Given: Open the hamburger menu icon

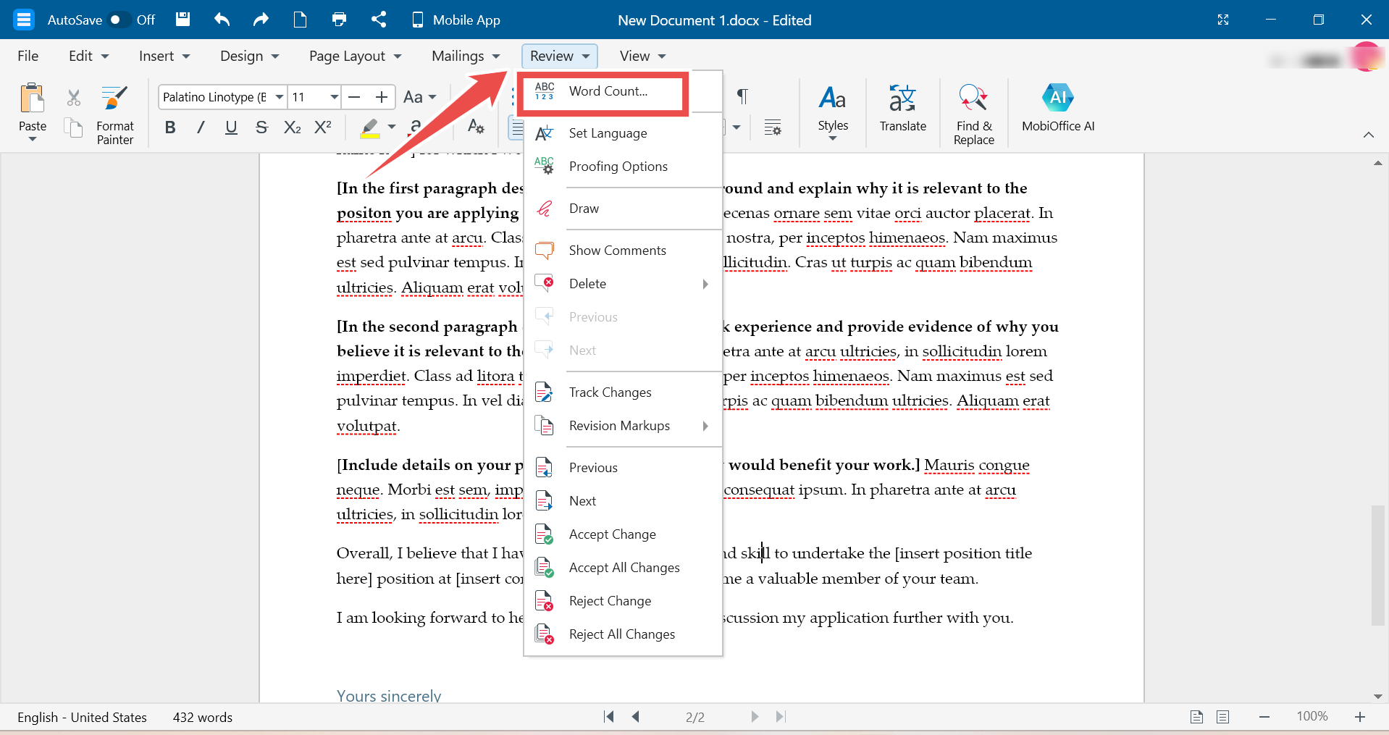Looking at the screenshot, I should tap(24, 20).
